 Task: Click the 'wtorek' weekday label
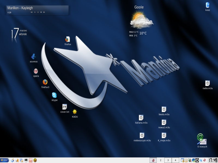pos(23,34)
